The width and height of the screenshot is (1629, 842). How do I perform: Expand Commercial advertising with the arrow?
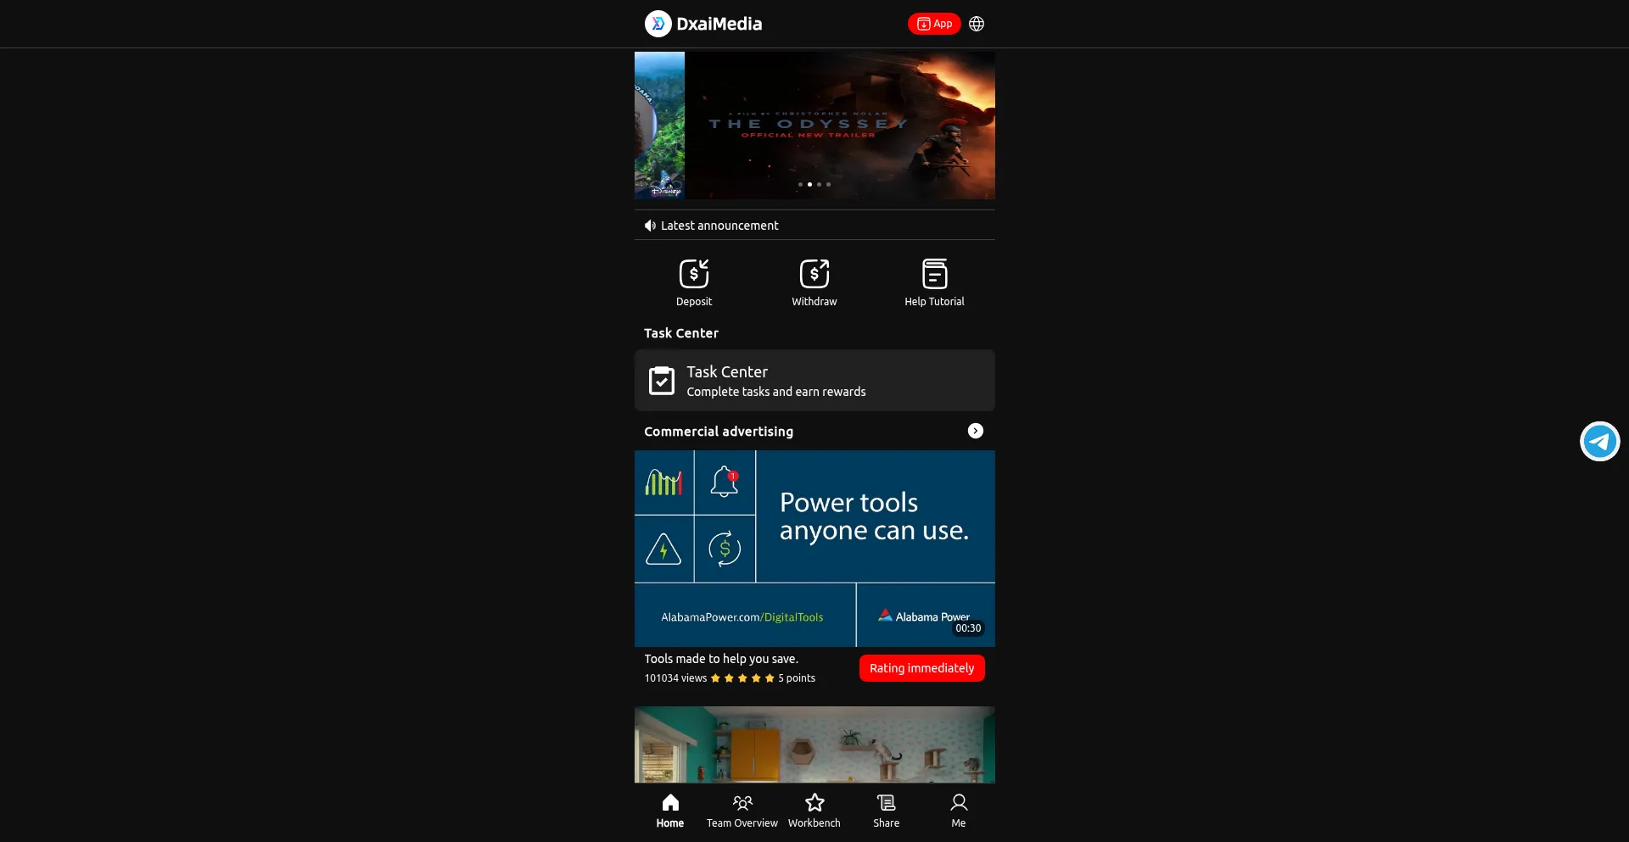click(976, 431)
